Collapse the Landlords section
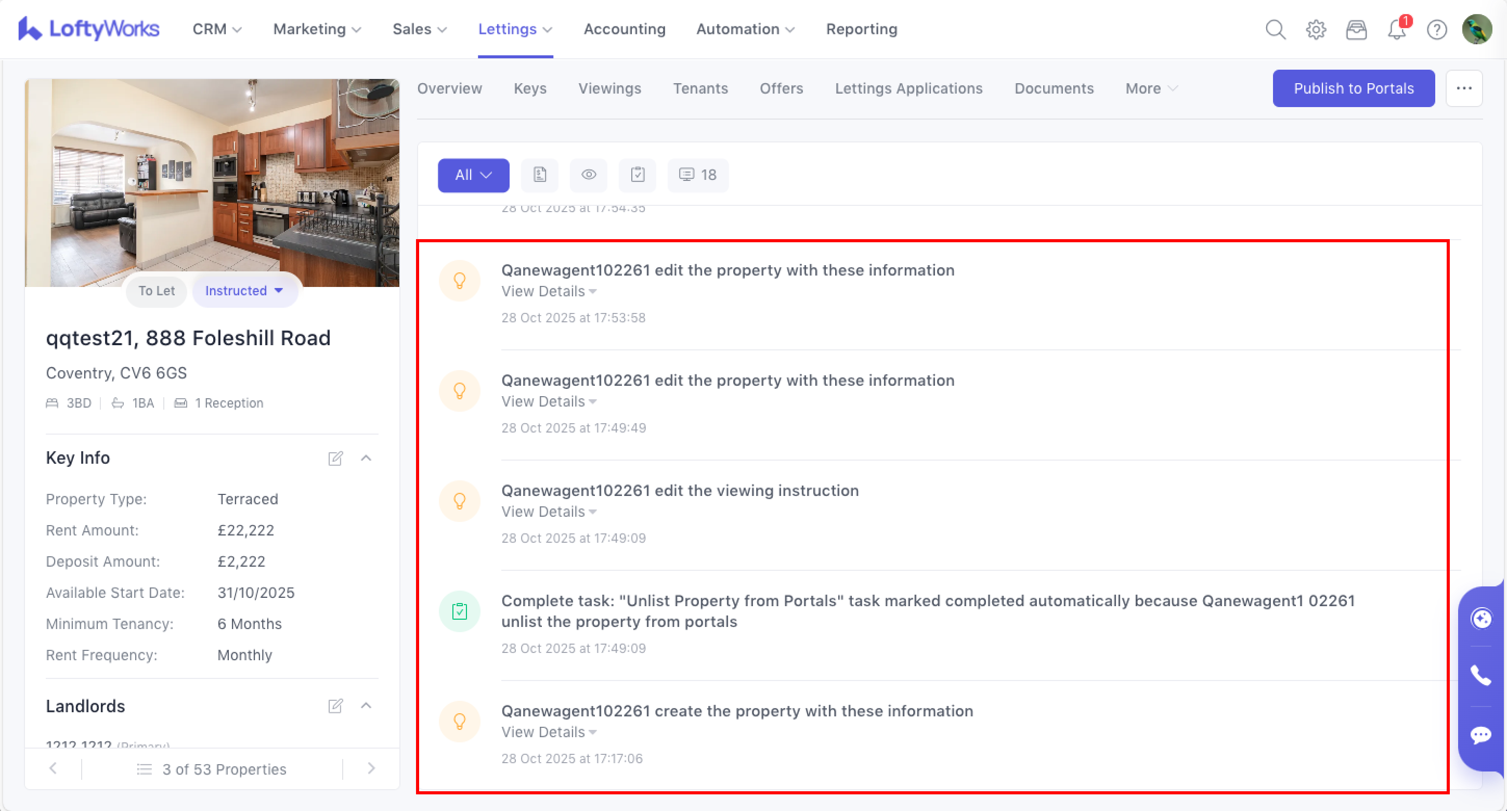The width and height of the screenshot is (1507, 811). coord(366,706)
